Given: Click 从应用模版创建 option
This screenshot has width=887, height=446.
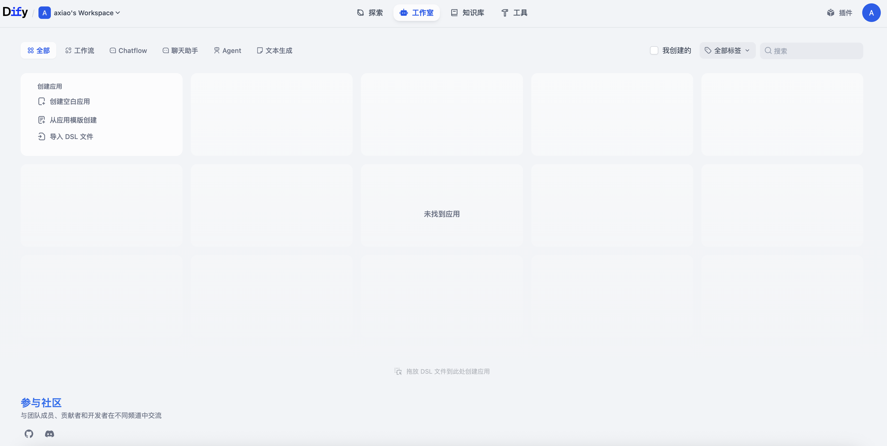Looking at the screenshot, I should [x=67, y=120].
